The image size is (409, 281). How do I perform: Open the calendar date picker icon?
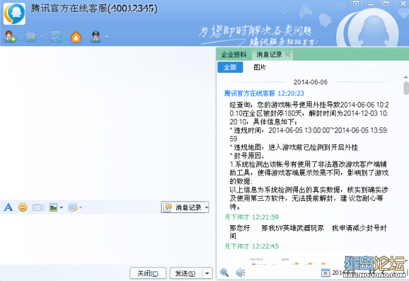point(325,273)
